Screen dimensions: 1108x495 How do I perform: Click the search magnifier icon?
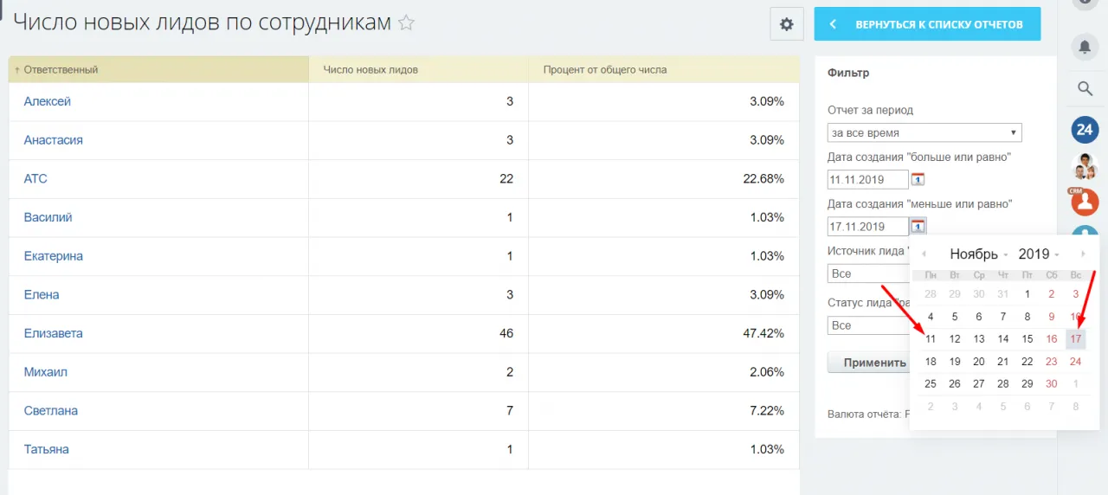tap(1084, 87)
